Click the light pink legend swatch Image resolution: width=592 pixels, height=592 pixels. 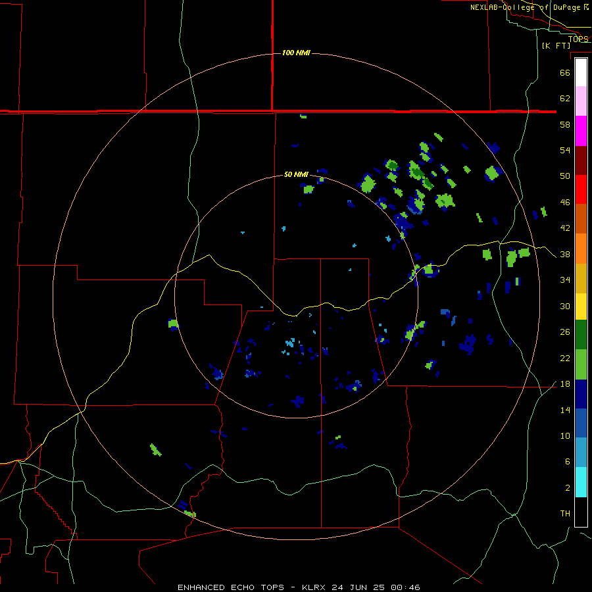(x=581, y=101)
